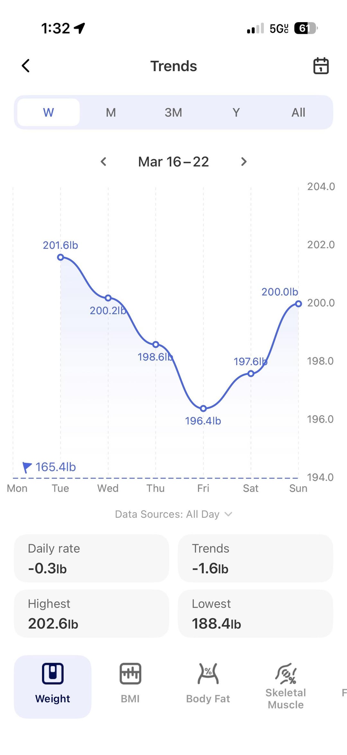The image size is (347, 755).
Task: Open the calendar date picker icon
Action: tap(321, 66)
